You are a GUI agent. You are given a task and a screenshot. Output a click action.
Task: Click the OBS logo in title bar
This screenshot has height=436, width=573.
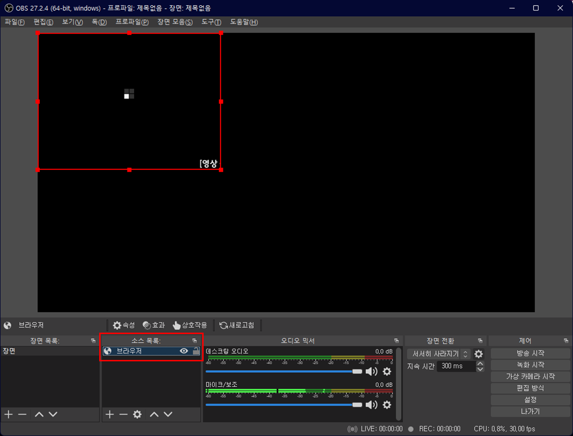click(9, 8)
